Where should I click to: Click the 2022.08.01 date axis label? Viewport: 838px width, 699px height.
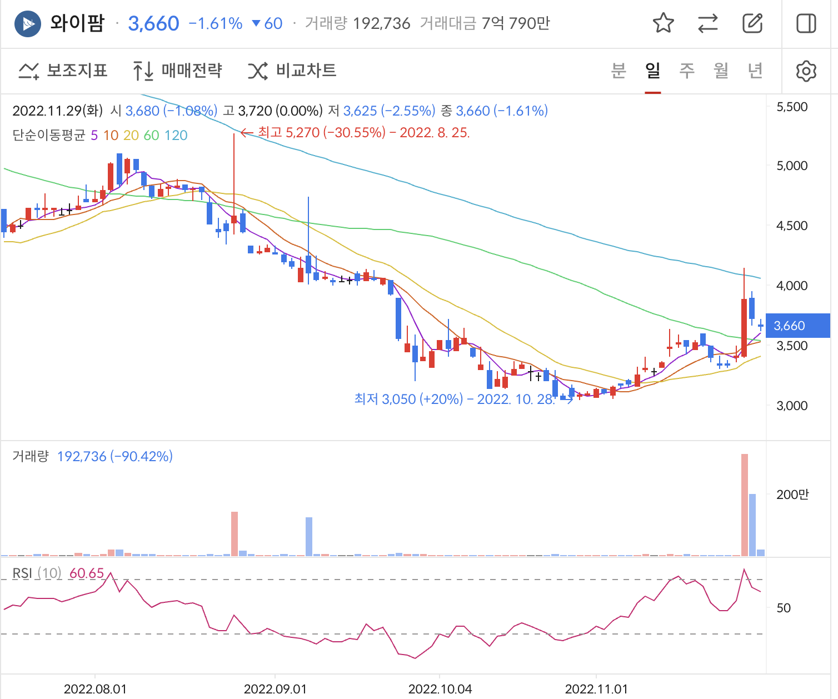click(x=95, y=689)
